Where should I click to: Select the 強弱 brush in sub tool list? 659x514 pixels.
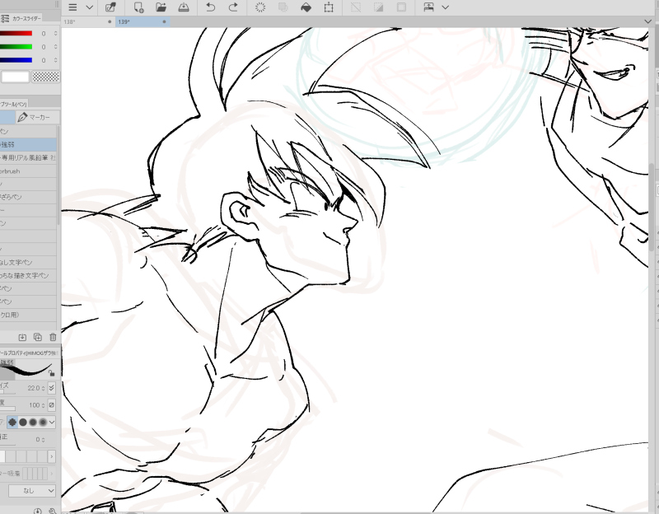point(28,145)
